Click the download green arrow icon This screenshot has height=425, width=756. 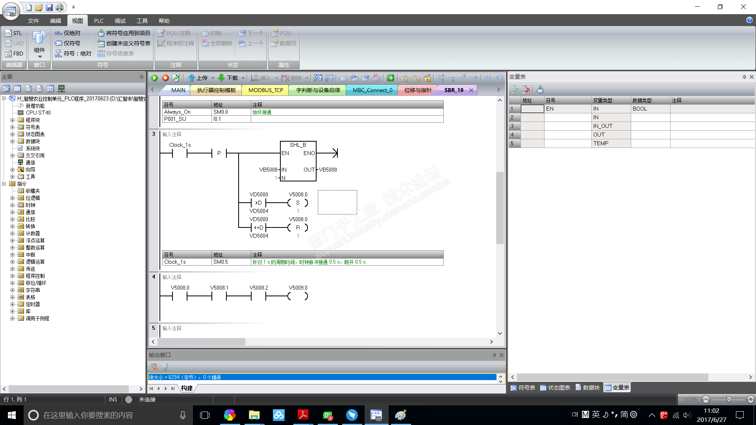point(222,78)
